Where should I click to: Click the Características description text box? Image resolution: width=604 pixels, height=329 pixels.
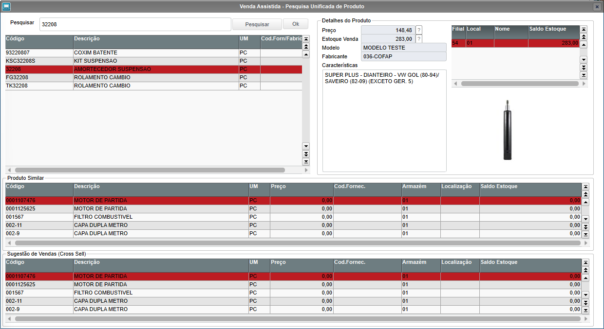tap(384, 121)
